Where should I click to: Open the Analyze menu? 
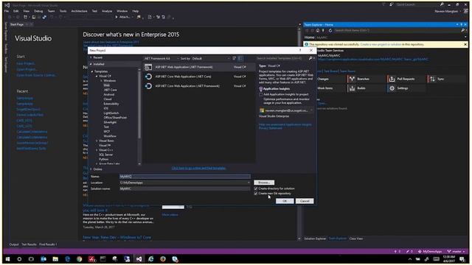107,11
